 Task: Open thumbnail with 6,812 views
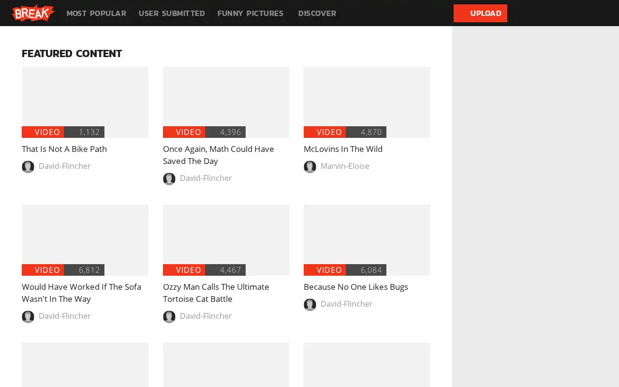[x=85, y=240]
